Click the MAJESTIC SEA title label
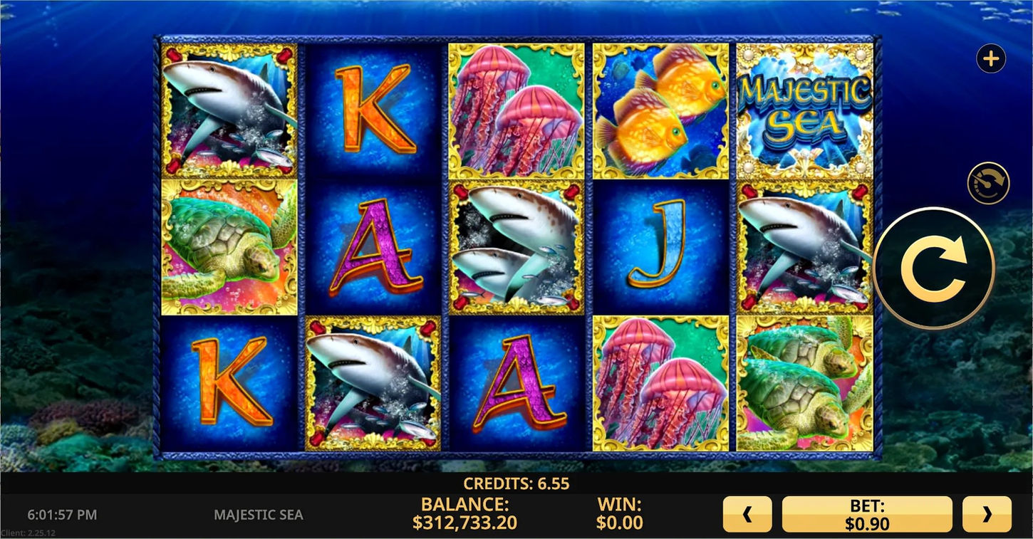Screen dimensions: 1033x539 (259, 514)
